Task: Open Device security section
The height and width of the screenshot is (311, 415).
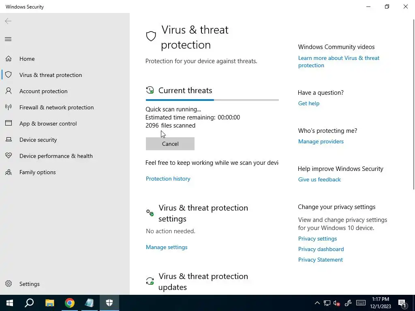Action: click(x=65, y=140)
